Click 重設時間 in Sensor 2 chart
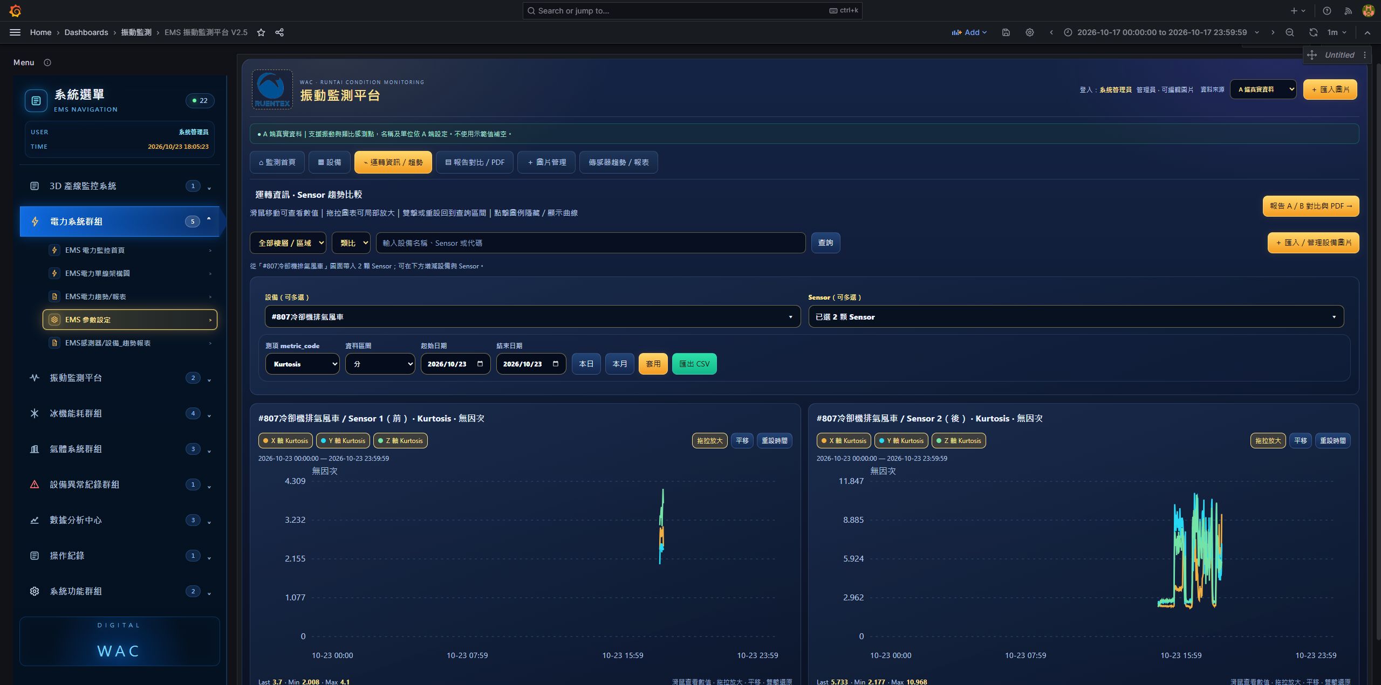Image resolution: width=1381 pixels, height=685 pixels. 1332,440
